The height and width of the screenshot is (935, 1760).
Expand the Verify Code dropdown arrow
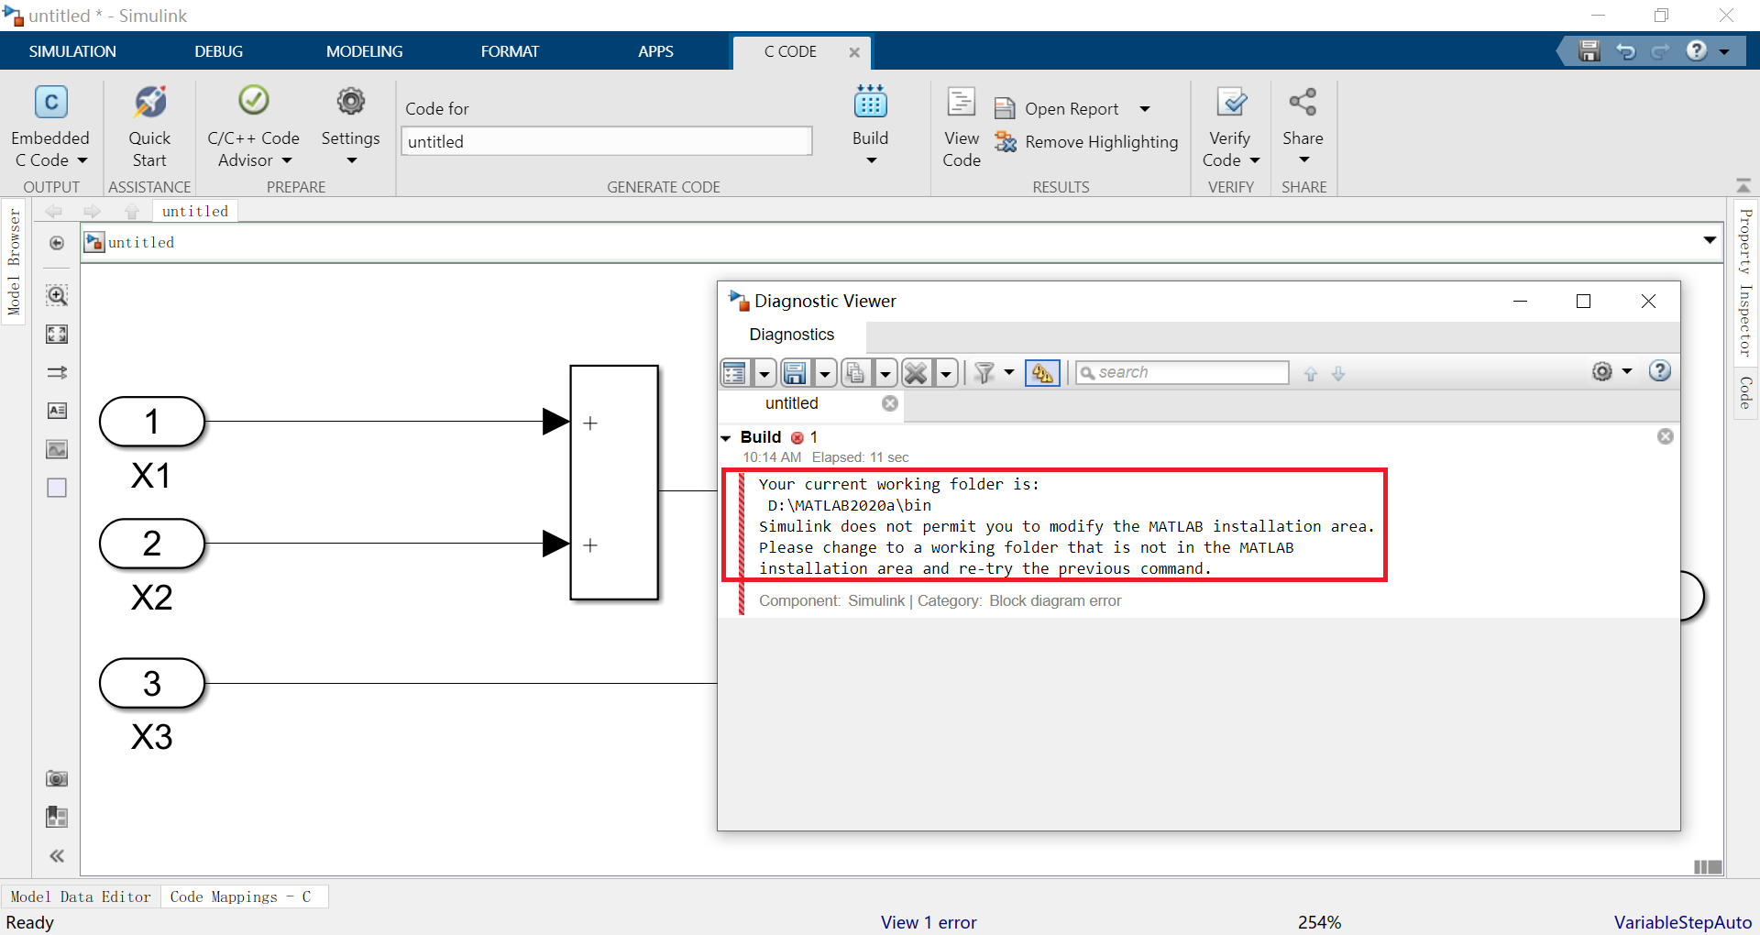tap(1255, 160)
